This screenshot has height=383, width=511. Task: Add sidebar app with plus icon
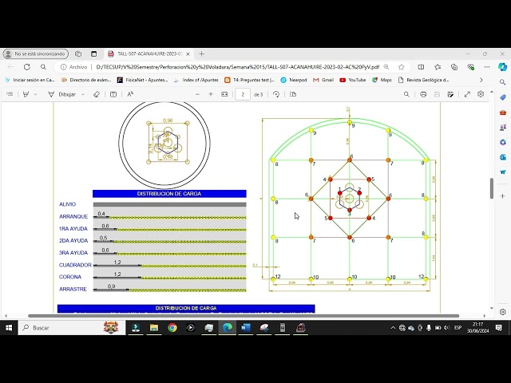[x=502, y=196]
